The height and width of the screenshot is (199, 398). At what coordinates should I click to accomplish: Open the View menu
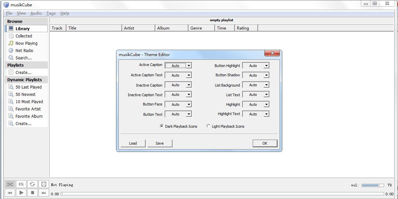[21, 13]
